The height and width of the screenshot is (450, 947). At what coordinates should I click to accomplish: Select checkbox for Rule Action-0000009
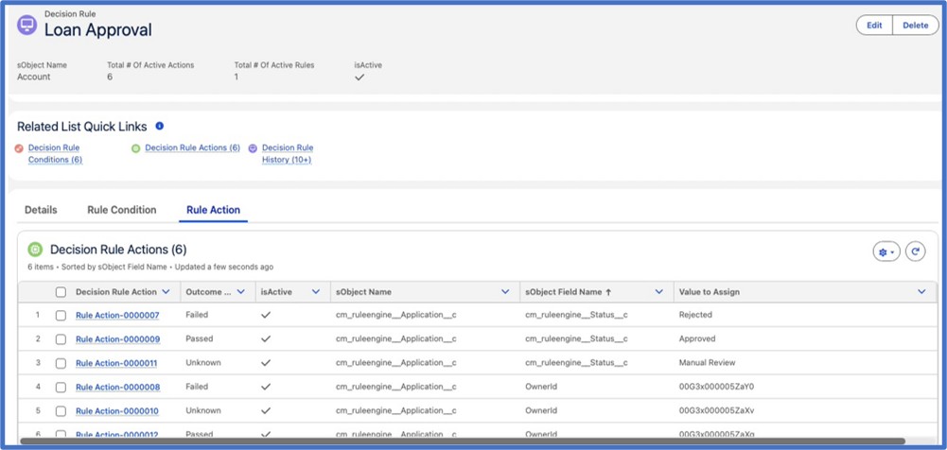coord(61,339)
